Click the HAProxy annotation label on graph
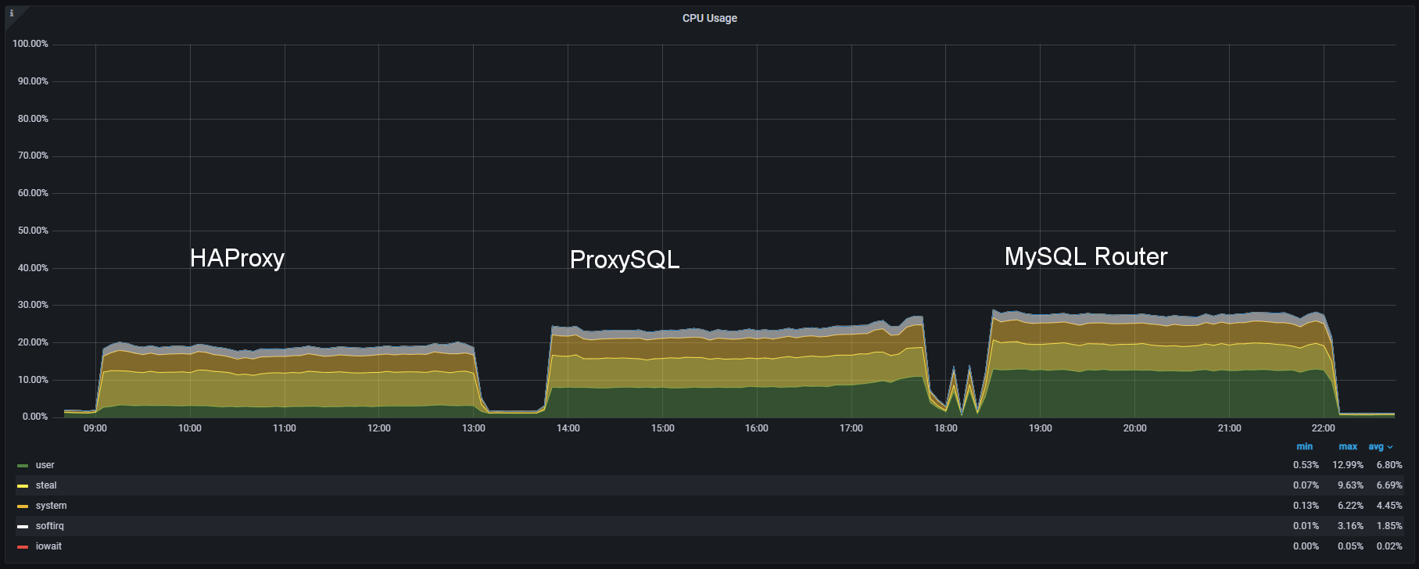1419x569 pixels. click(237, 258)
